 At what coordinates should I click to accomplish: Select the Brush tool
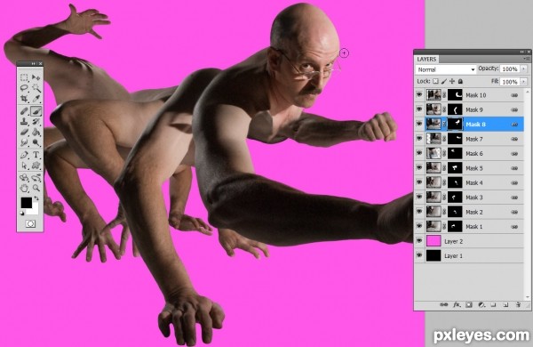(x=36, y=111)
